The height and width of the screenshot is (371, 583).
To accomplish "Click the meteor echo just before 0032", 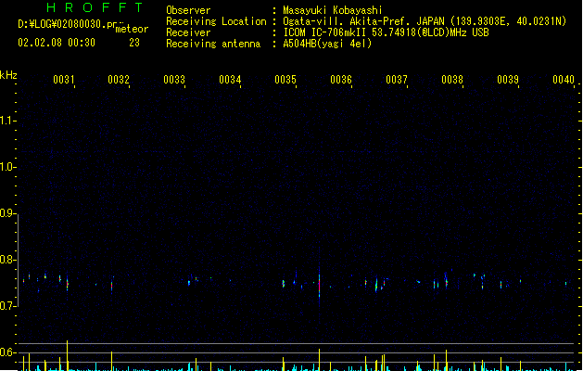I will (111, 286).
